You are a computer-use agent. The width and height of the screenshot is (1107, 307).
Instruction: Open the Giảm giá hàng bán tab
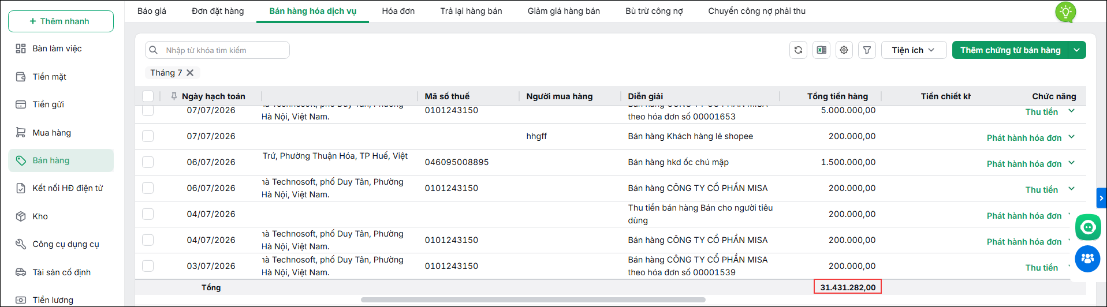tap(564, 11)
